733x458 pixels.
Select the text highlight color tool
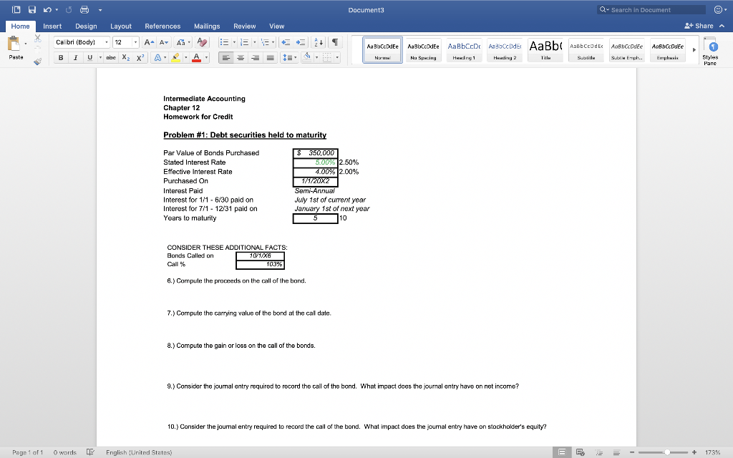tap(175, 57)
